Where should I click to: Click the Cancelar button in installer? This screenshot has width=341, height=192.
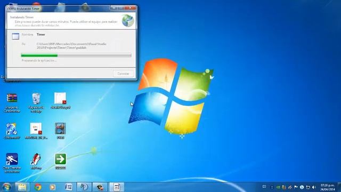(x=123, y=74)
